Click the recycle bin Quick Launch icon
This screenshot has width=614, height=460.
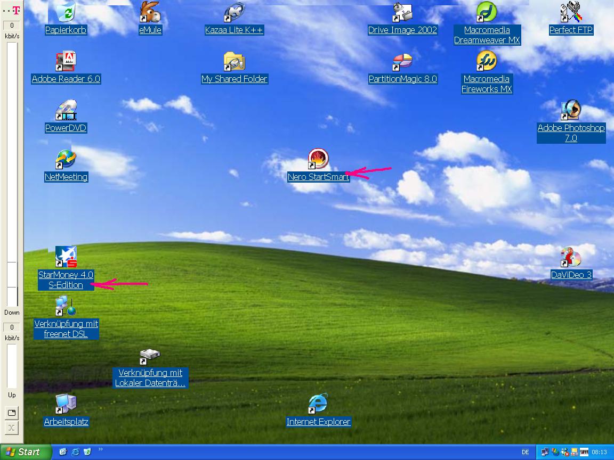87,452
